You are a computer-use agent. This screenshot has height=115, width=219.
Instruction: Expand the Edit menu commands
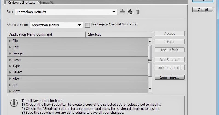[10, 47]
